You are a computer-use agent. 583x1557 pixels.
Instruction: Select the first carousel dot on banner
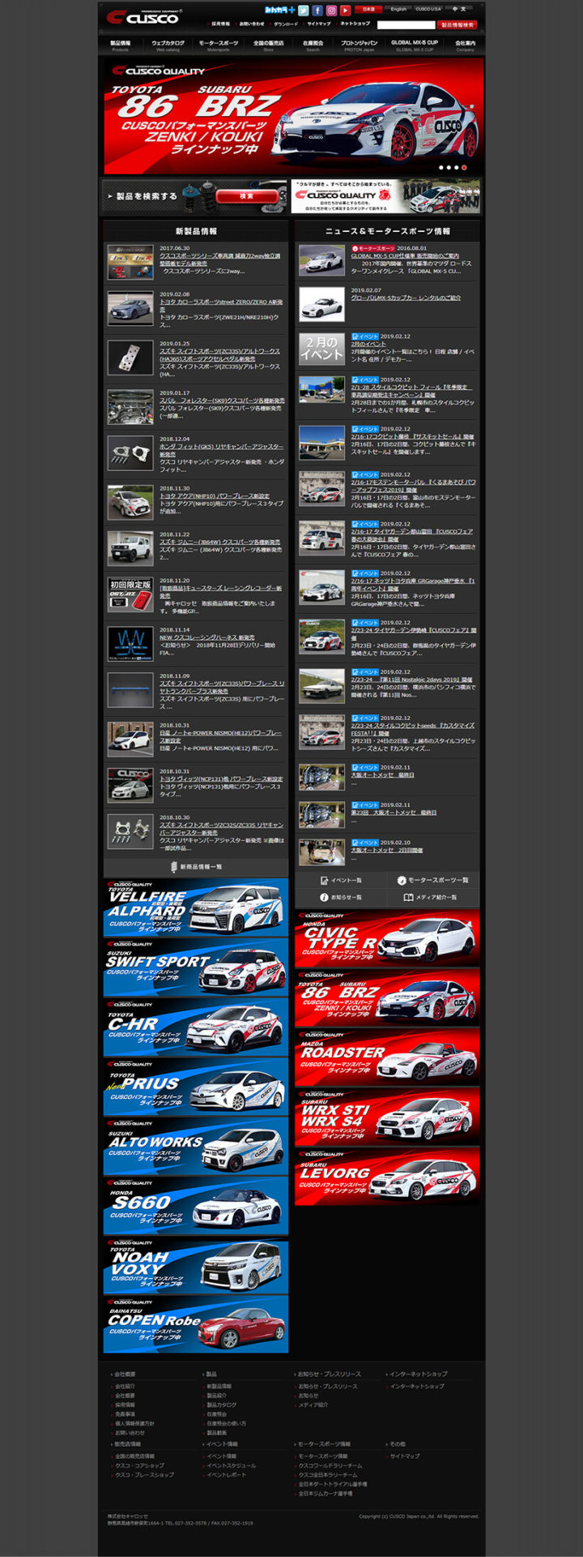pos(440,167)
